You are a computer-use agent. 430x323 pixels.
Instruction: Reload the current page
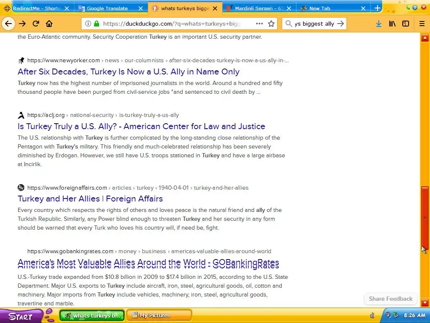pos(36,24)
